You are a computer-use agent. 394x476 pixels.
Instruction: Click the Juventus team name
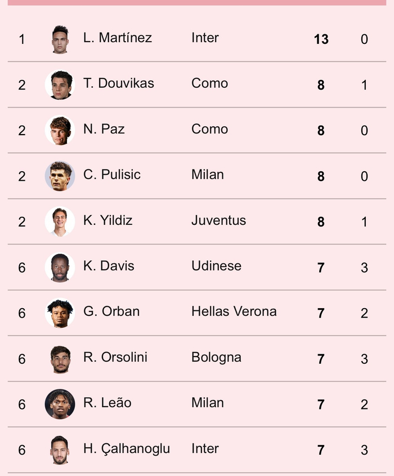coord(218,220)
